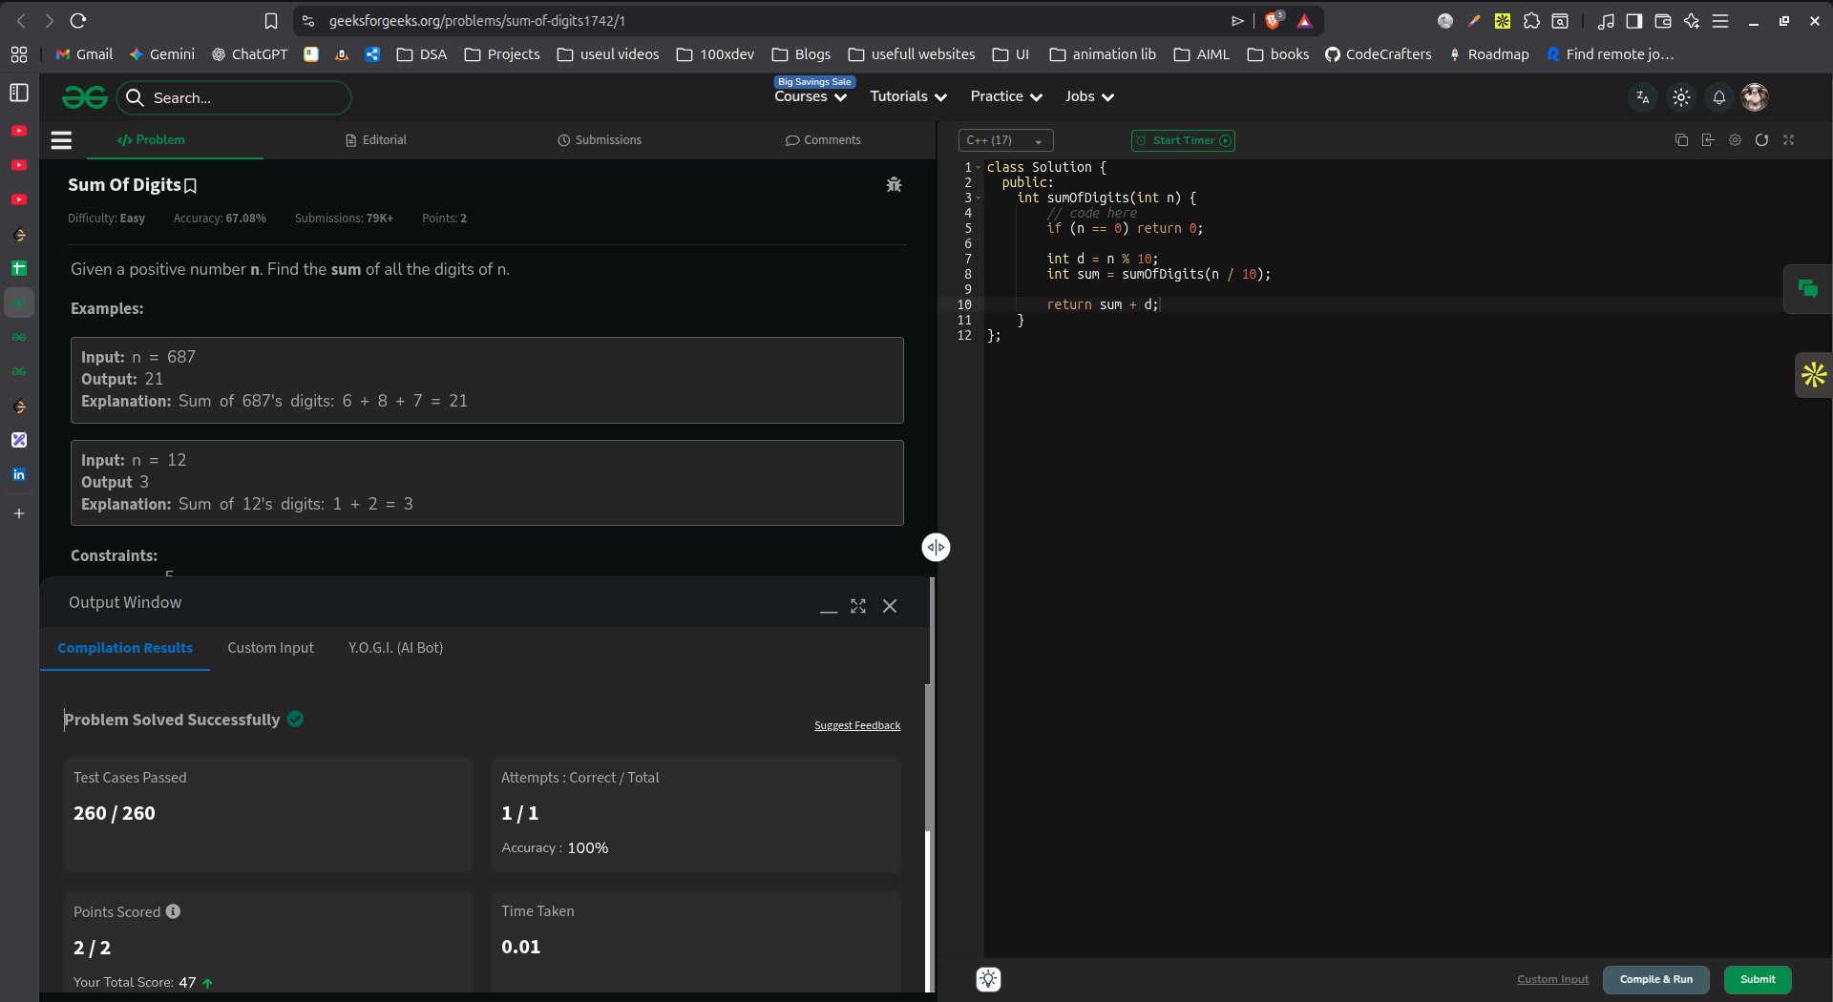Reset the code using the refresh icon
This screenshot has height=1002, width=1833.
[1761, 140]
